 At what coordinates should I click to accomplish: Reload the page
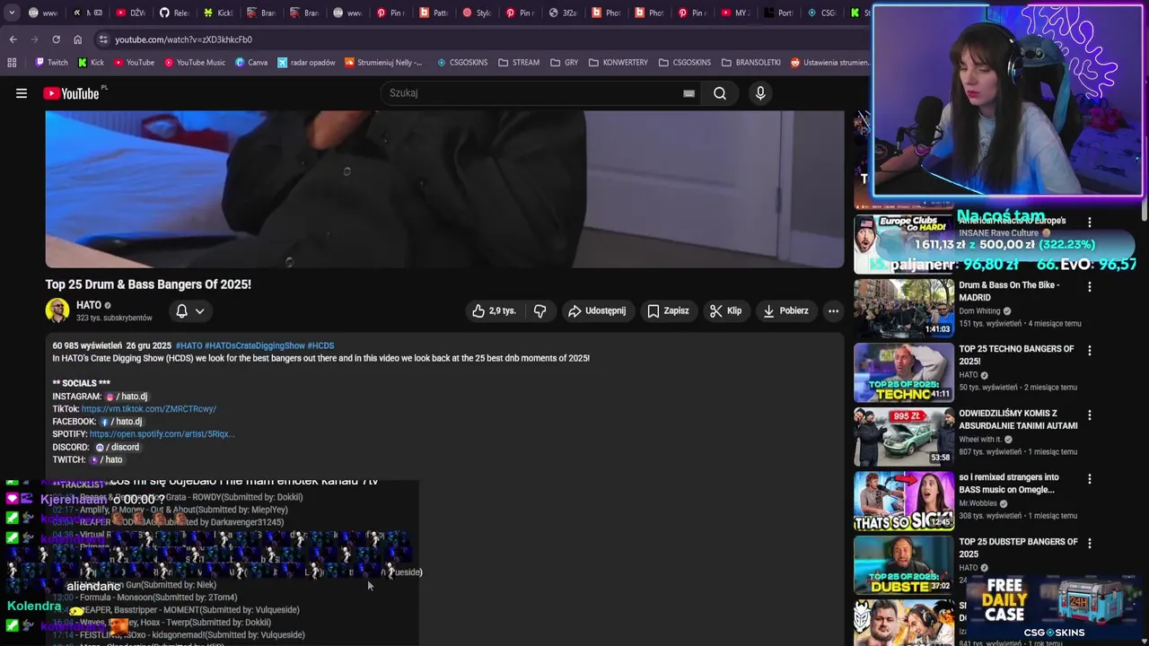(56, 39)
